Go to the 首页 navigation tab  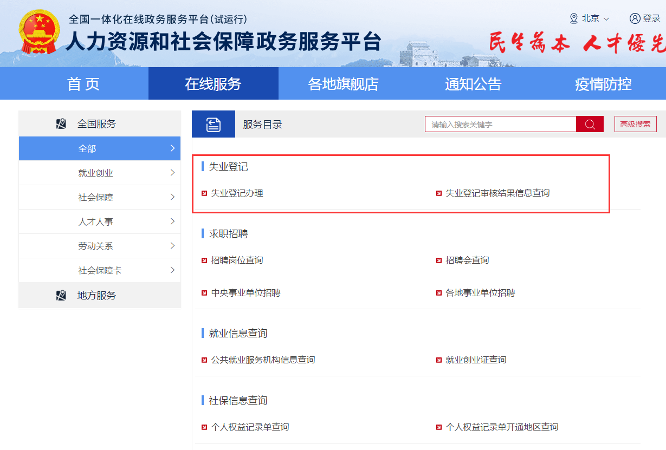click(83, 84)
